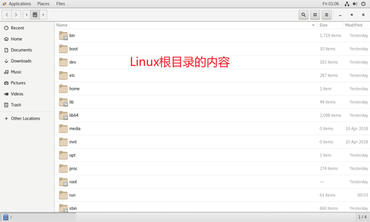Open the power icon menu
This screenshot has width=370, height=222.
click(363, 4)
